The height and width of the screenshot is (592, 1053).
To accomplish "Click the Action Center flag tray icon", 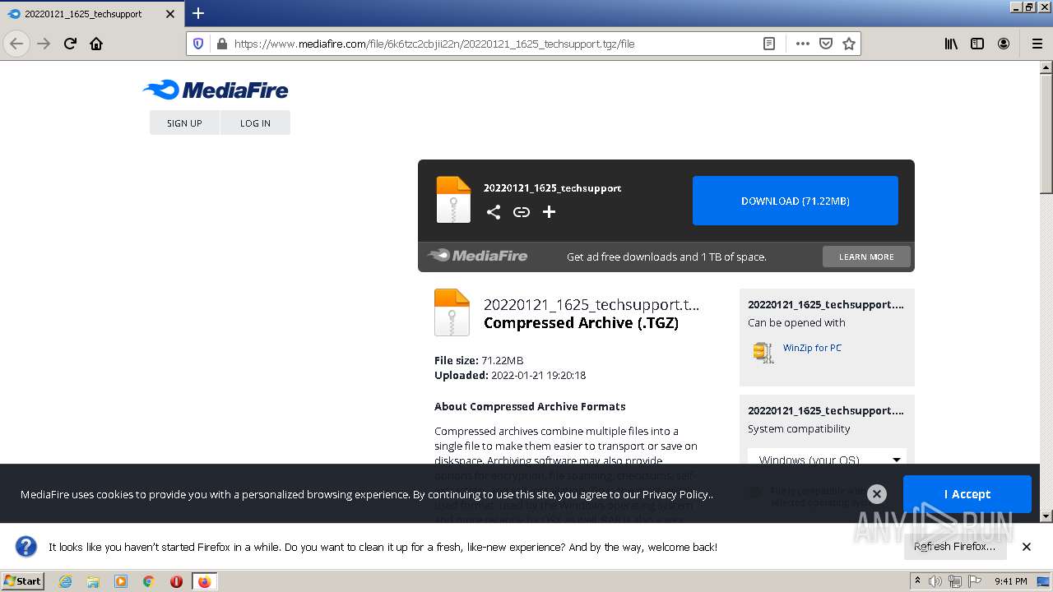I will (x=975, y=581).
